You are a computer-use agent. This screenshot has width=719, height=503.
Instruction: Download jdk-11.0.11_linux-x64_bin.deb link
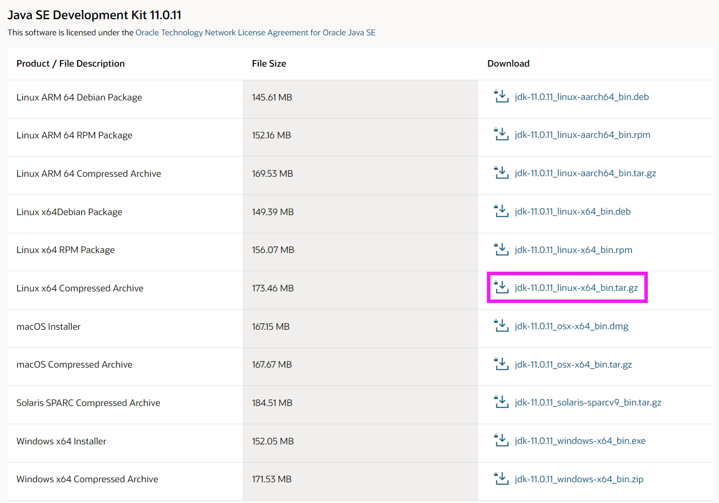[573, 212]
